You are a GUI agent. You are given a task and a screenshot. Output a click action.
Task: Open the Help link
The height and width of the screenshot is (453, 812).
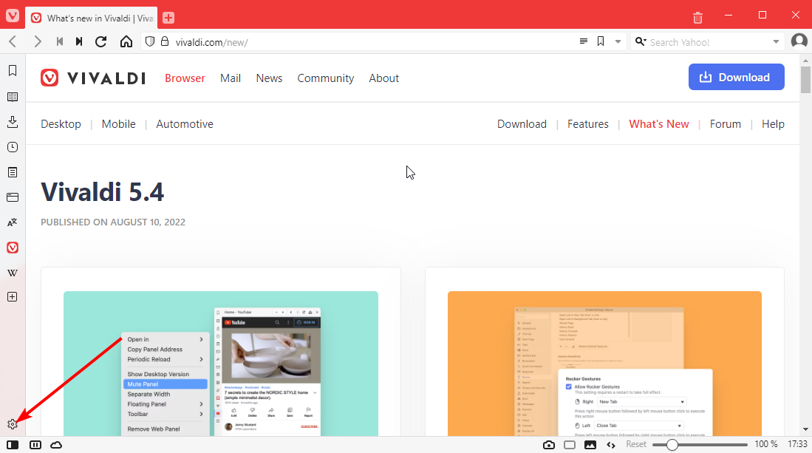[773, 124]
